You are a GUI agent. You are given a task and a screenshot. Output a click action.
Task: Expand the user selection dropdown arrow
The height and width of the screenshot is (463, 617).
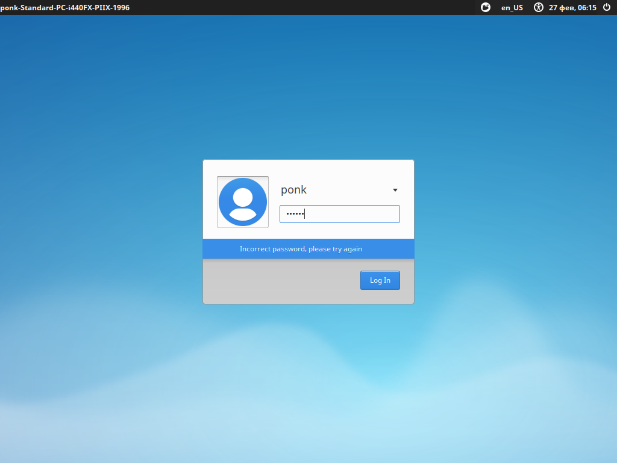[395, 190]
